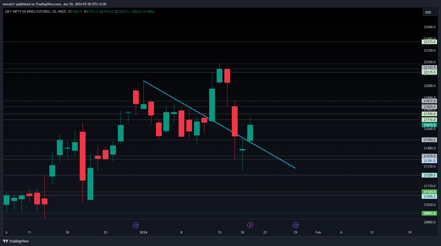
Task: Click the +202.0 (+0.94%) change value
Action: (142, 12)
